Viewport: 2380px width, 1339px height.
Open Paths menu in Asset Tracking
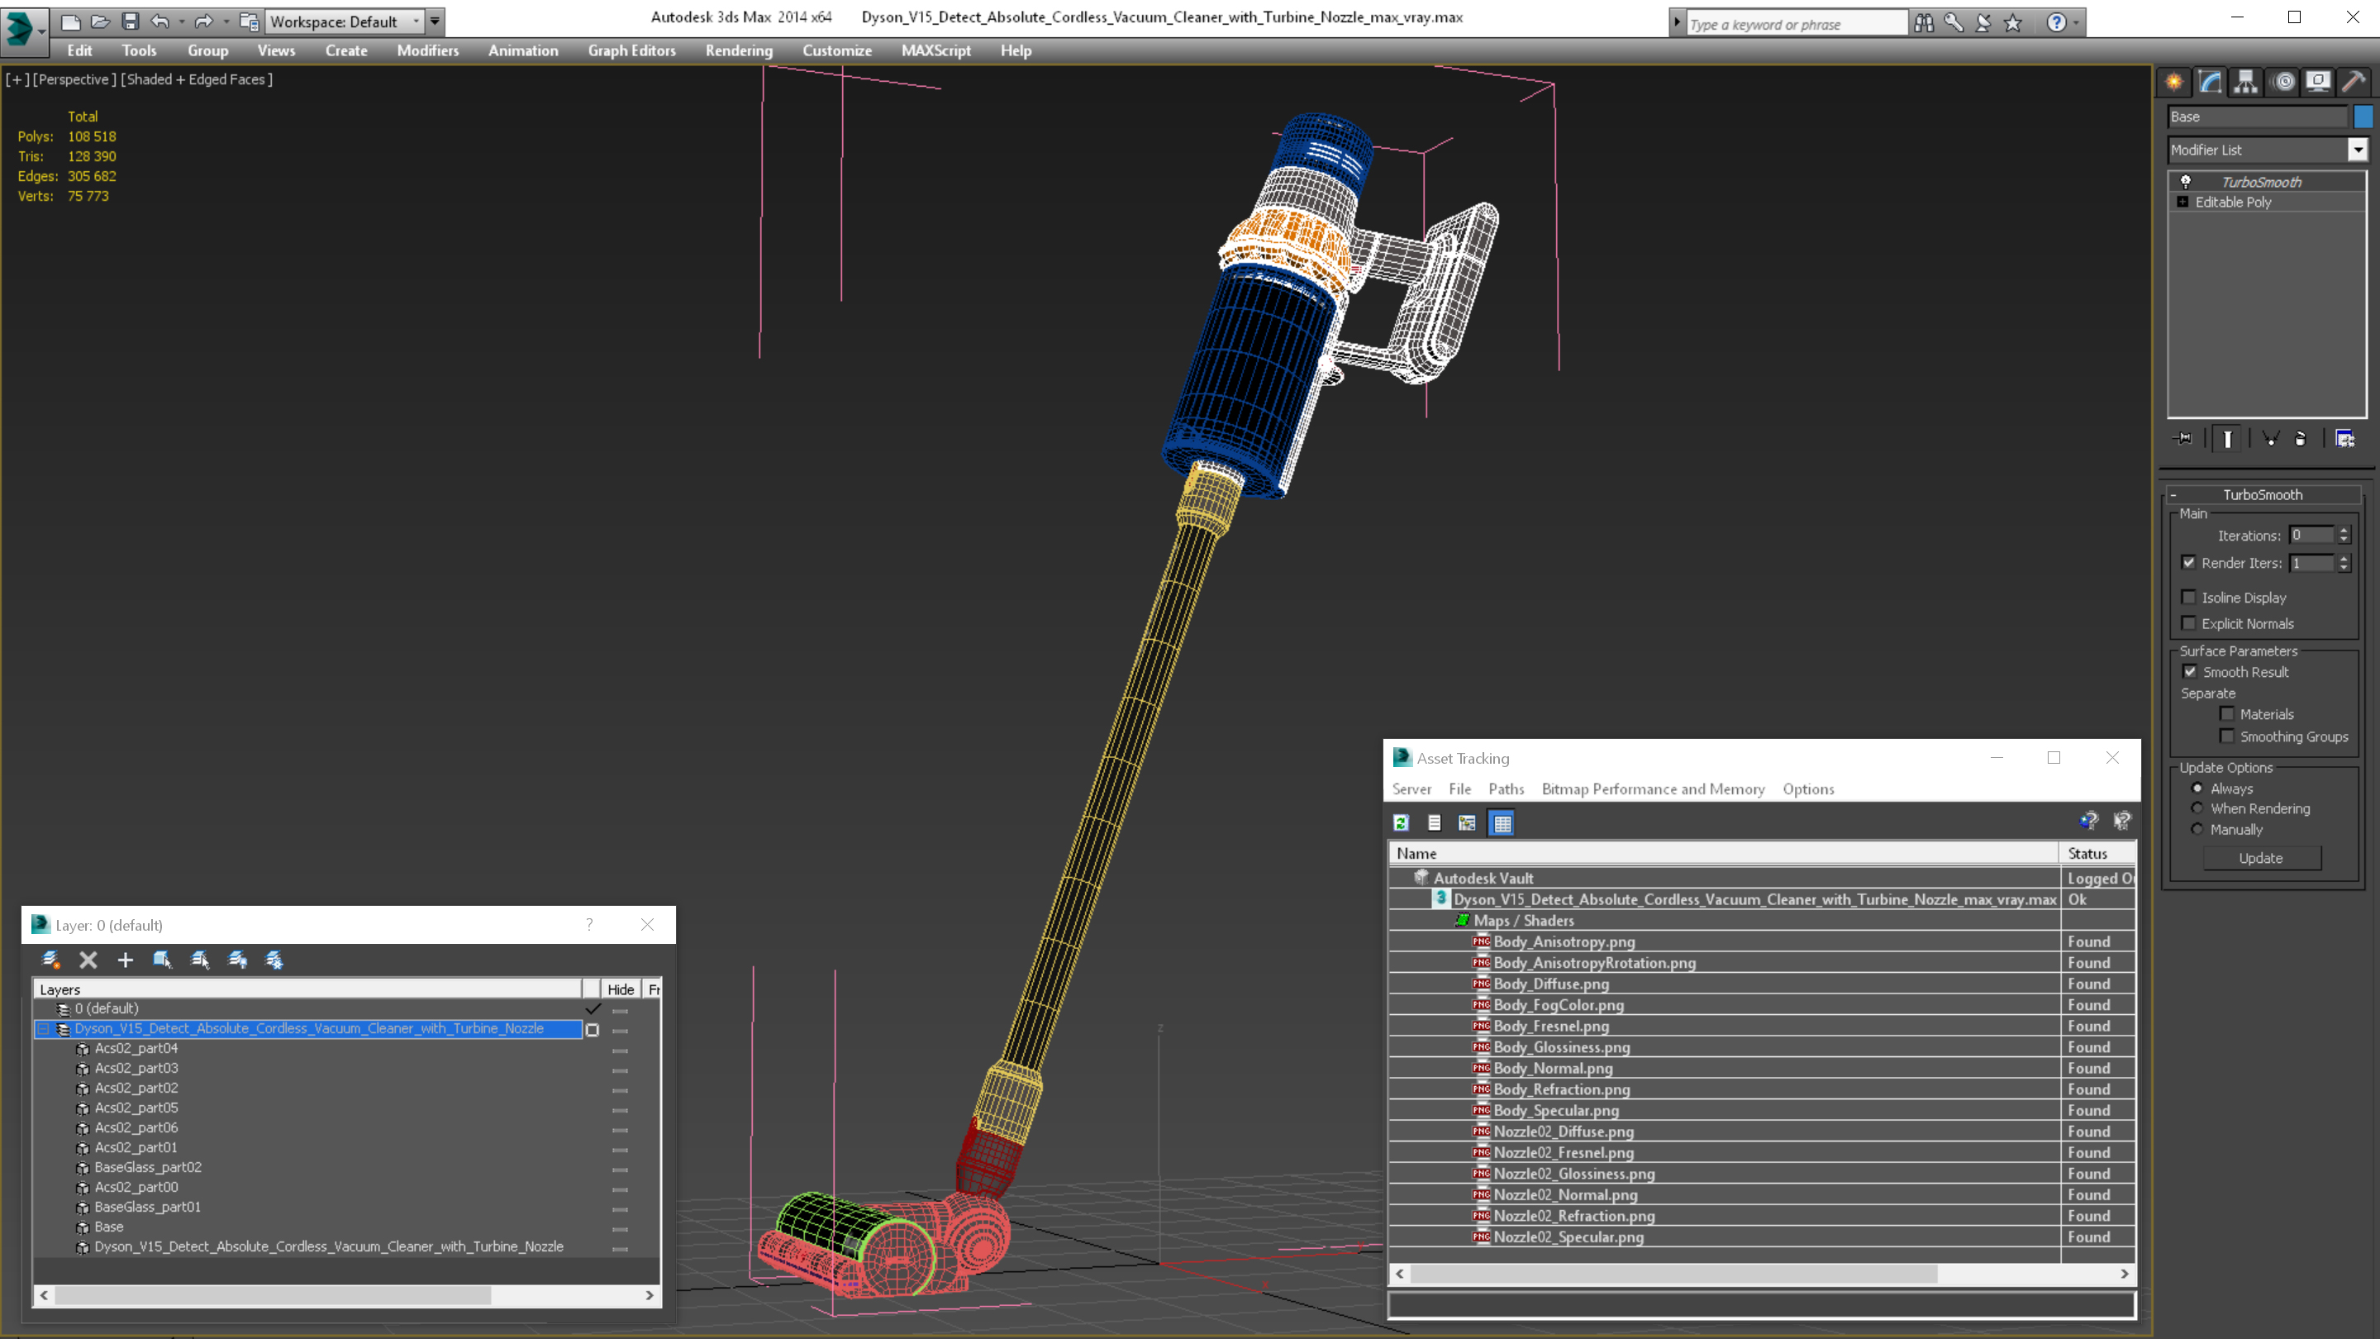[x=1506, y=789]
